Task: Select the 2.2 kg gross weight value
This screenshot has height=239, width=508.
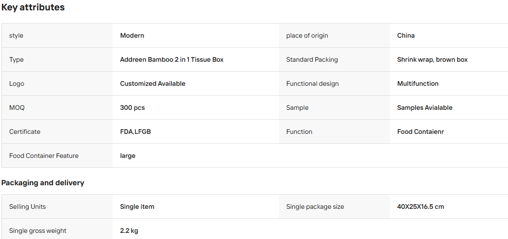Action: [129, 231]
